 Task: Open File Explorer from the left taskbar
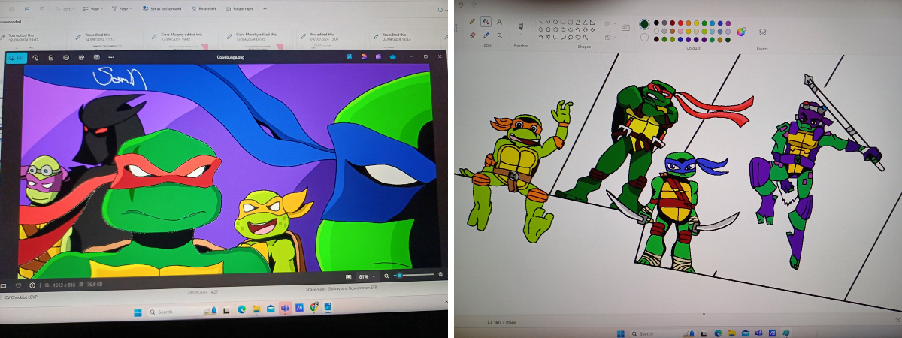tap(256, 309)
